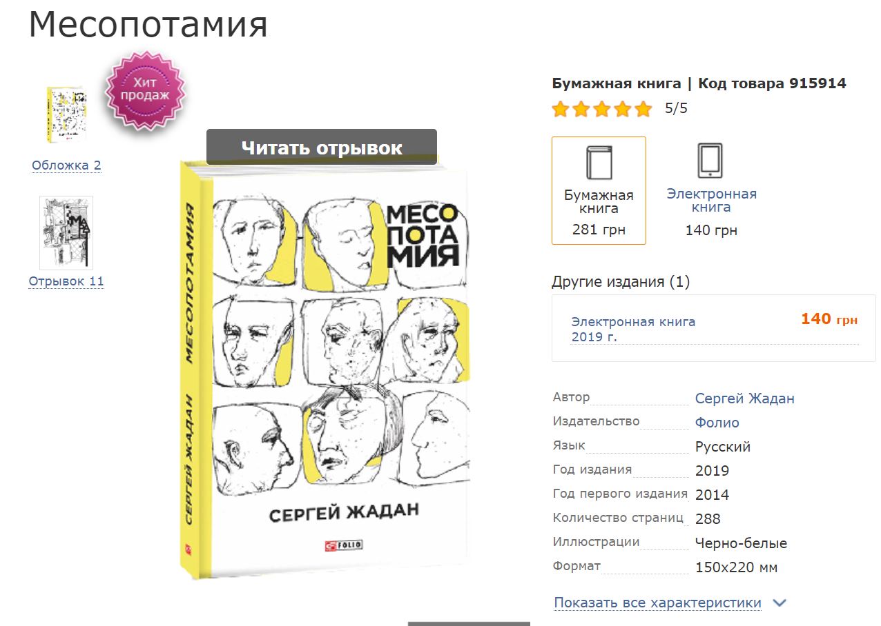
Task: Open publisher link Фолио
Action: pos(717,423)
